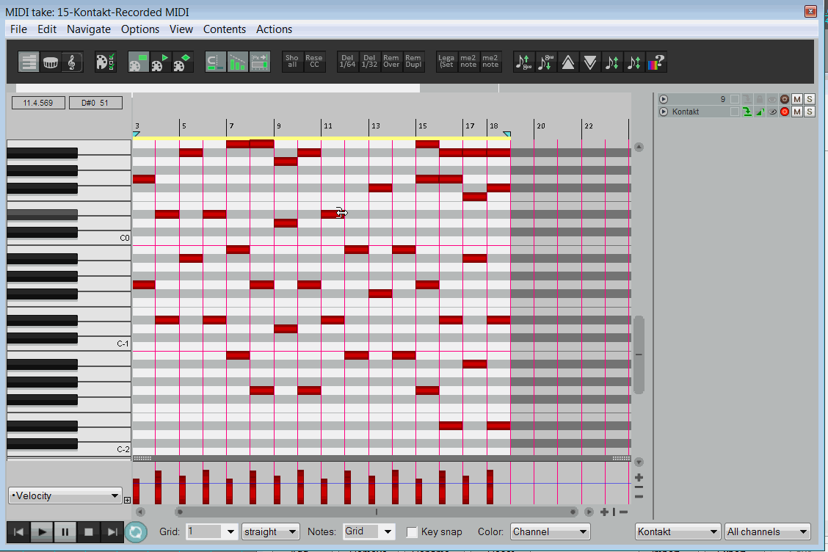Solo the Kontakt track
This screenshot has height=552, width=828.
coord(809,112)
